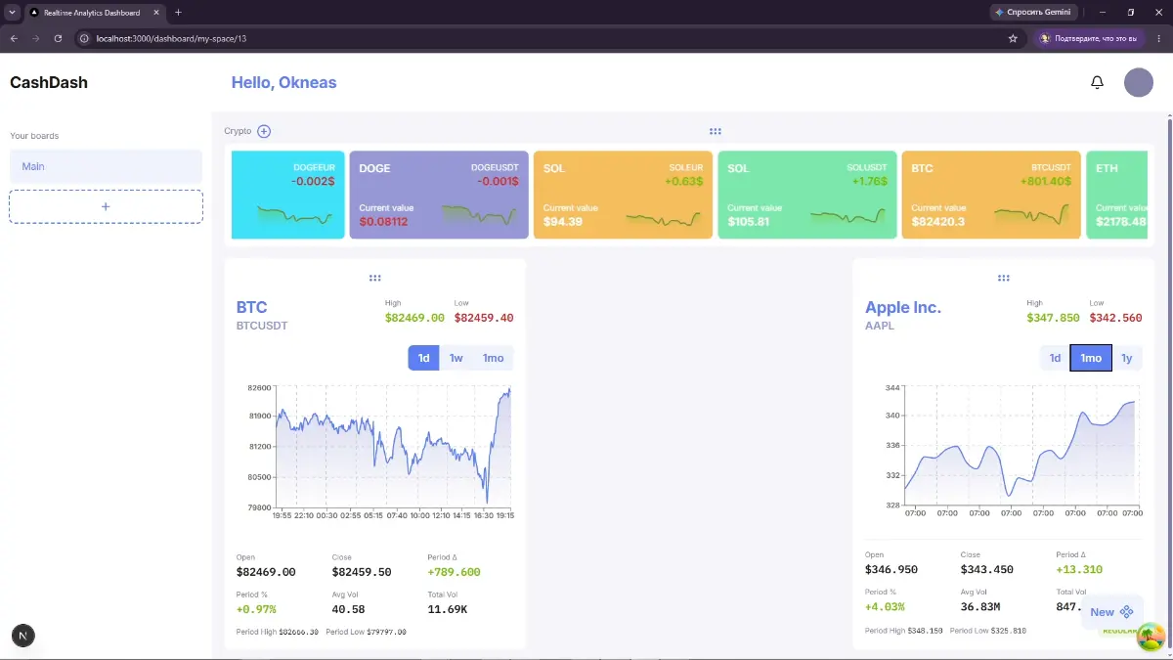Grab the Apple Inc. widget drag handle
1173x660 pixels.
point(1003,278)
